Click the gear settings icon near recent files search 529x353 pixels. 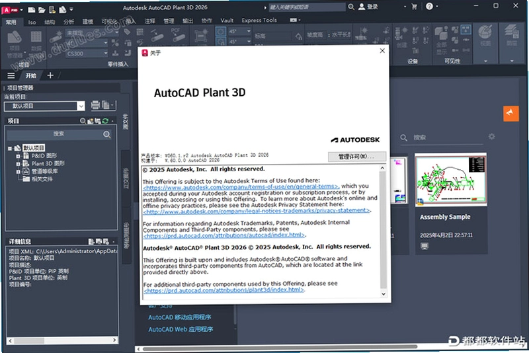point(491,137)
